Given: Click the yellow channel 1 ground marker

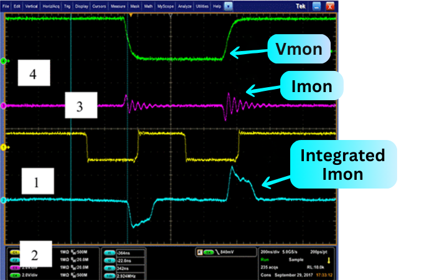Looking at the screenshot, I should tap(4, 147).
